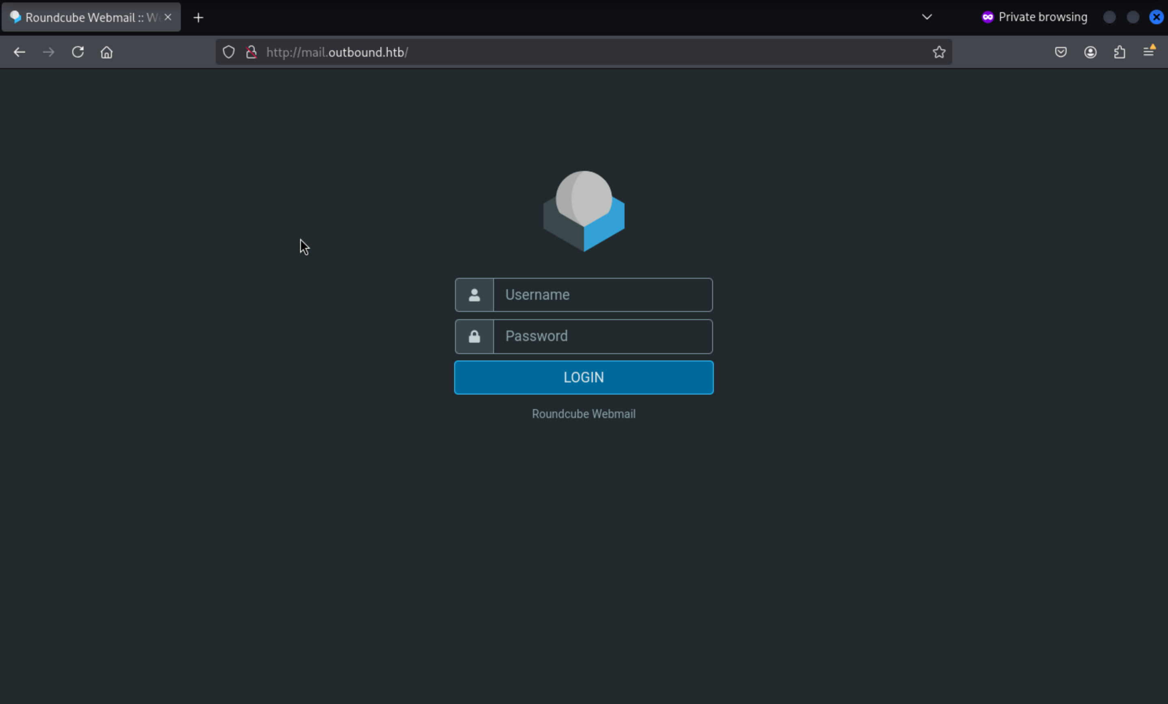Focus the Username input field
Image resolution: width=1168 pixels, height=704 pixels.
(603, 295)
